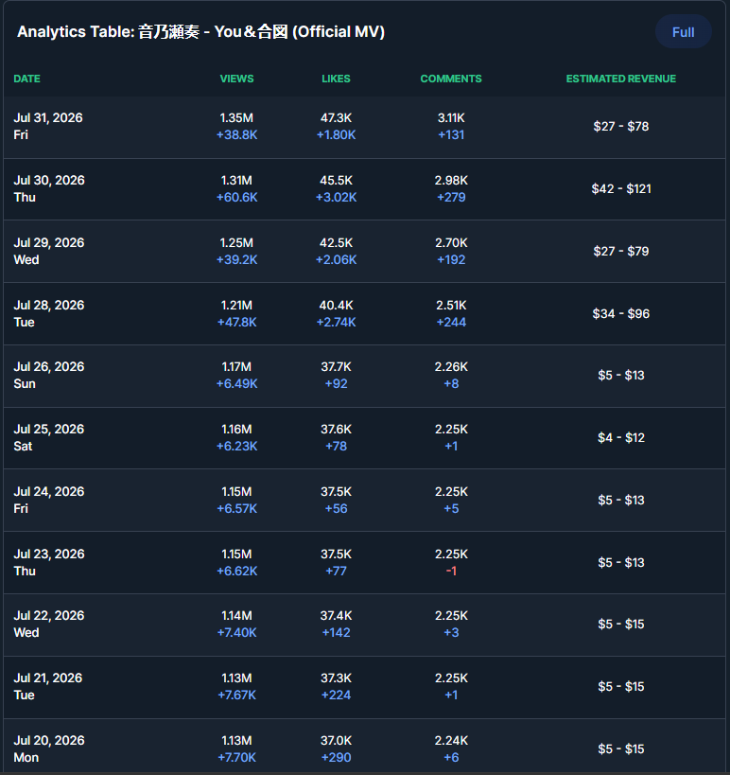This screenshot has height=775, width=730.
Task: Click the $27 - $78 revenue cell
Action: 621,127
